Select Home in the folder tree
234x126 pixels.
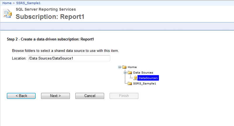(132, 67)
